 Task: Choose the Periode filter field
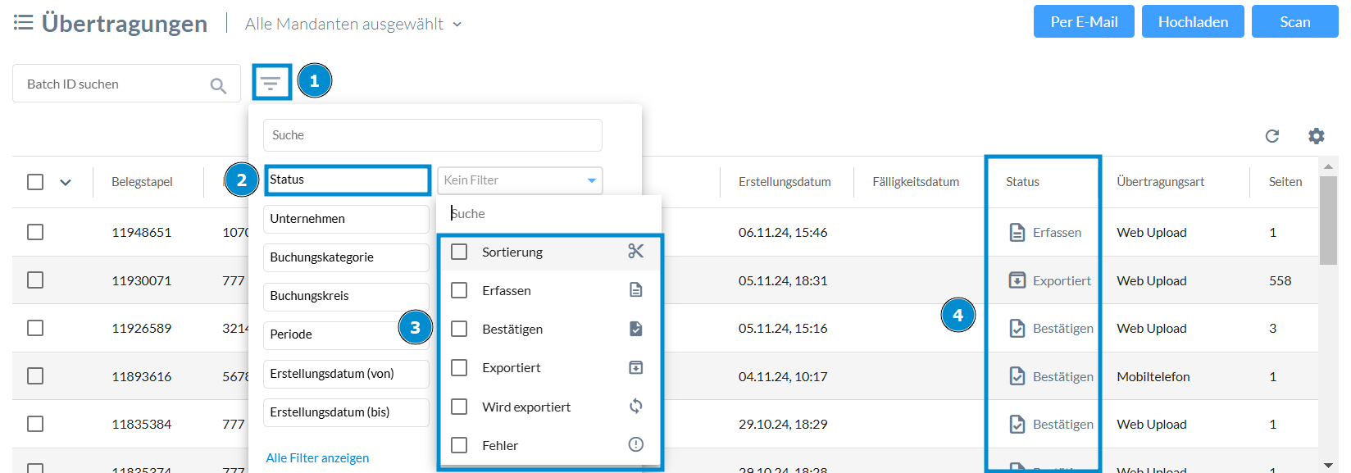coord(346,334)
